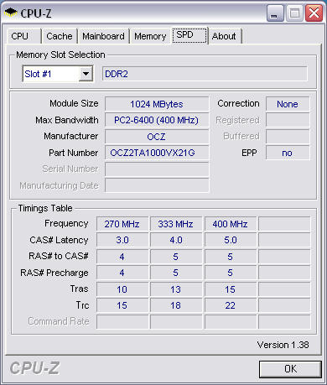Screen dimensions: 327x385
Task: Click the DDR2 memory type field
Action: point(205,74)
